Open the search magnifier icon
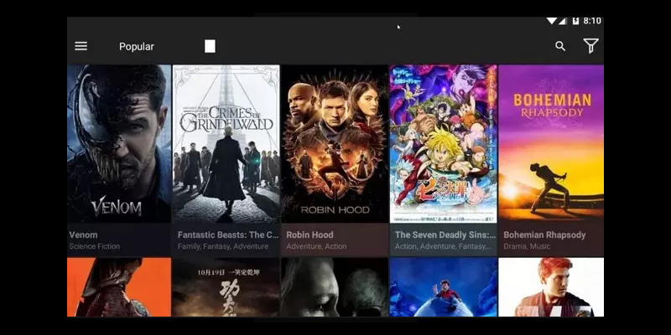This screenshot has height=335, width=671. tap(560, 46)
